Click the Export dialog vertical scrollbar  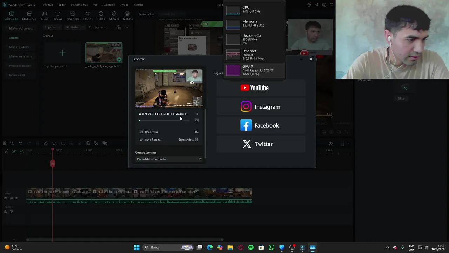[x=205, y=134]
